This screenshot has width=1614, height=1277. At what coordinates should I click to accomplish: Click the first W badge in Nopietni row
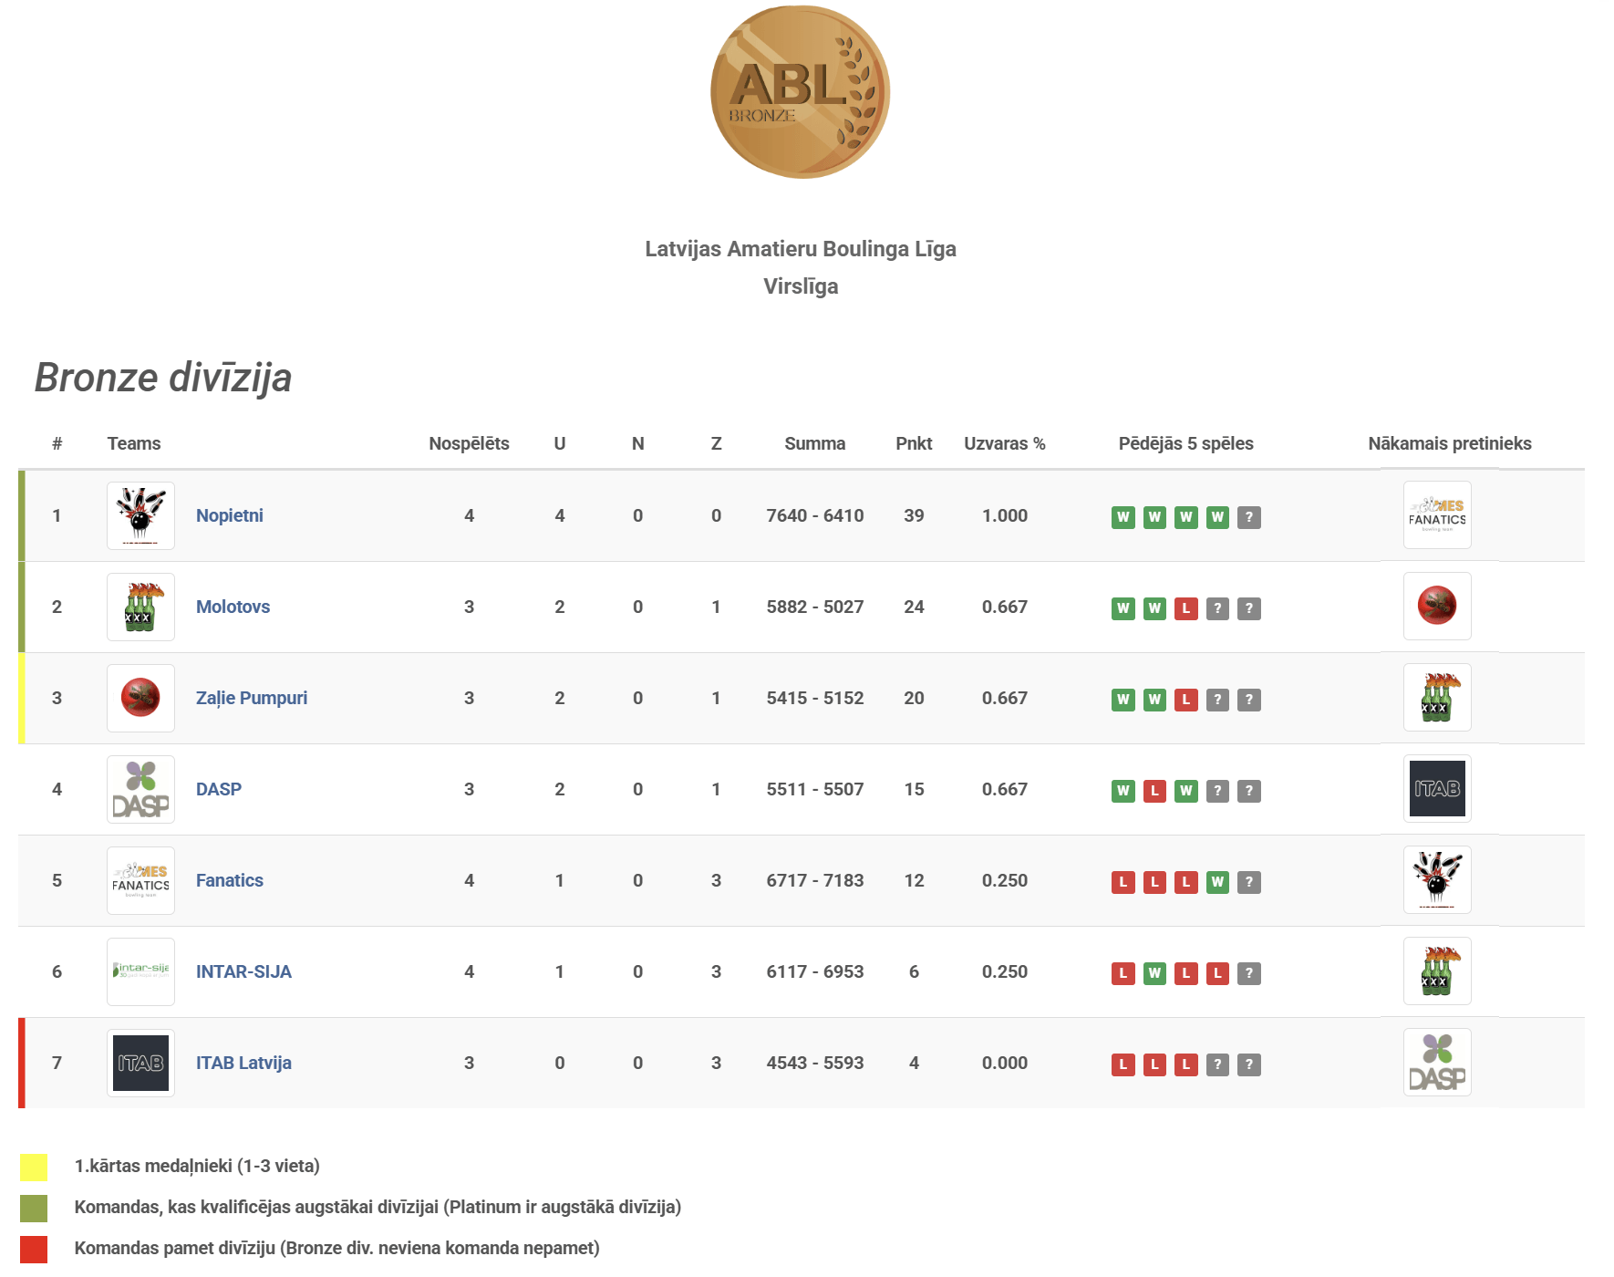1123,517
